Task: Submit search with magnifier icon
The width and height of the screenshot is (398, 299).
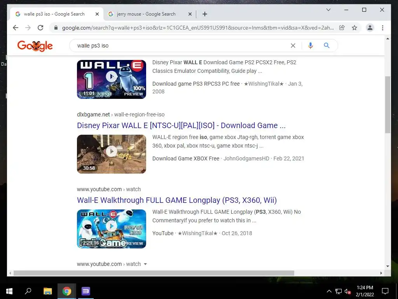Action: tap(326, 46)
